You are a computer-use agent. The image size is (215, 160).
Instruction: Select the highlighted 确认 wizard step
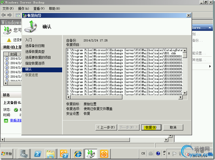point(42,70)
